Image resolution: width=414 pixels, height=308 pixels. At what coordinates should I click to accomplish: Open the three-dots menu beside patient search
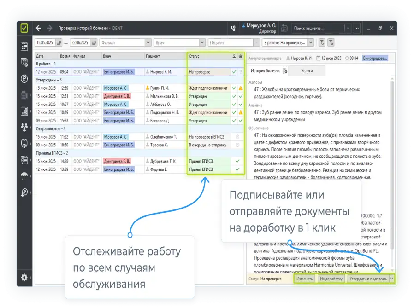356,28
